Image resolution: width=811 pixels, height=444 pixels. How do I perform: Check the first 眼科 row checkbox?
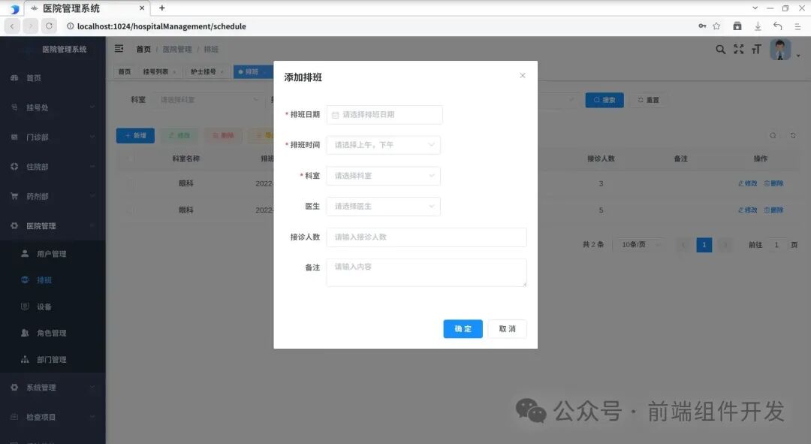[129, 183]
